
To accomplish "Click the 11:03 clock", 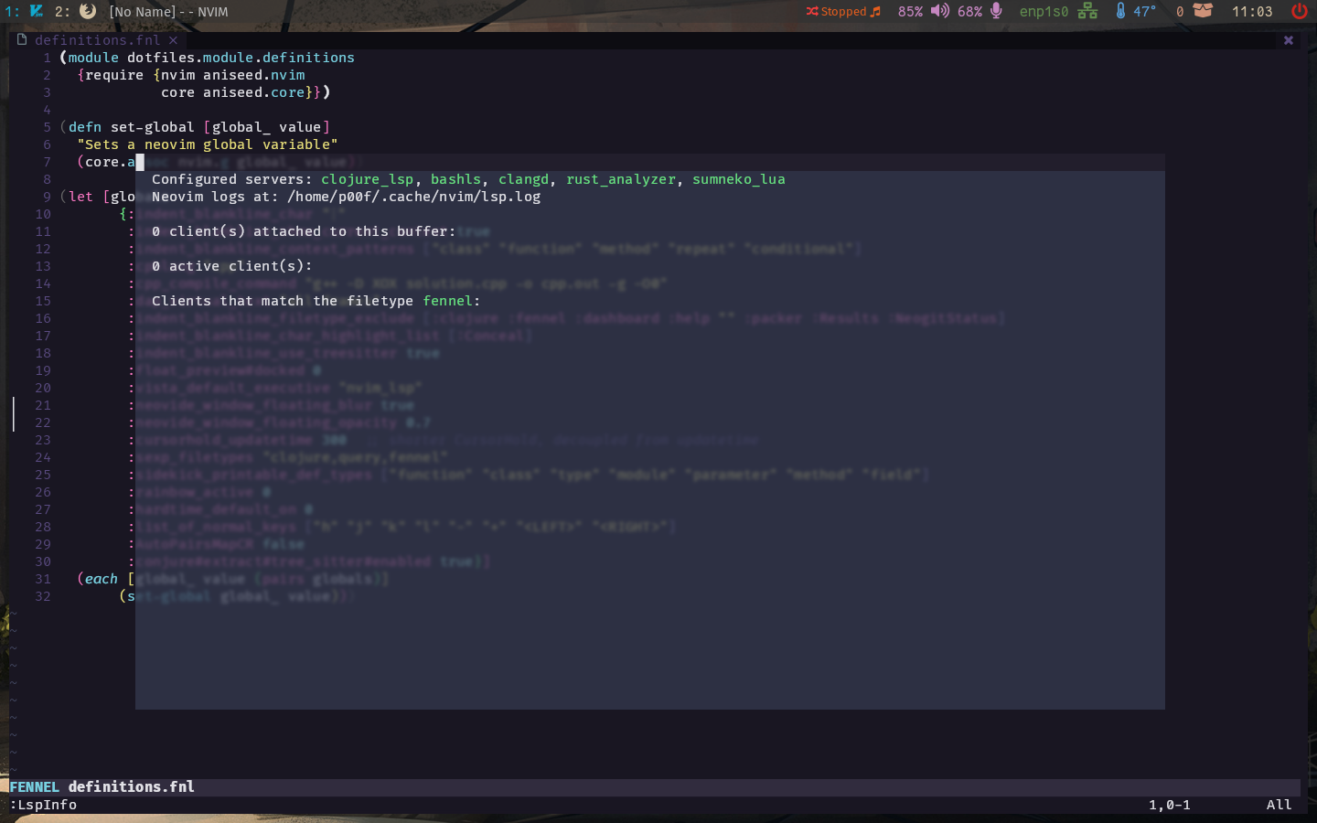I will pos(1252,11).
